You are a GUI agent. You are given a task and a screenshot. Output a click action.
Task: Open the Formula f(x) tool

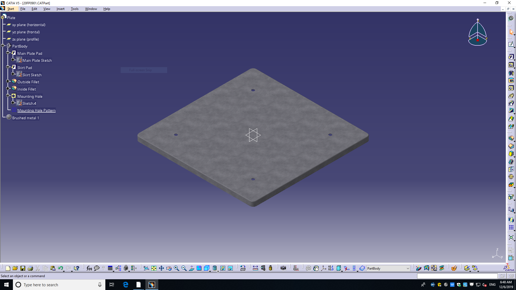tap(89, 268)
